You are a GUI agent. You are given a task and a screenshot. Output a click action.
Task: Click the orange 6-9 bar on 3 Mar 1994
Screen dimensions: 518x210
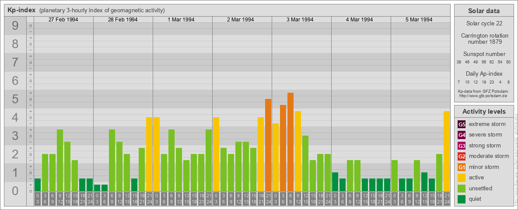coord(290,142)
